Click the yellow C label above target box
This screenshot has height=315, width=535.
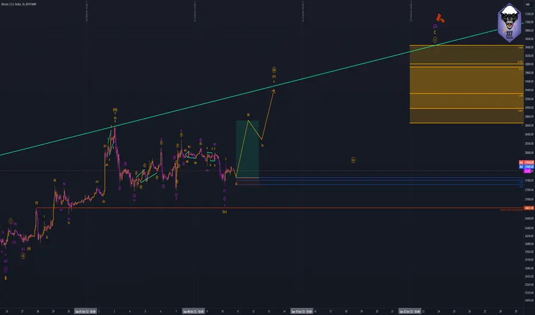click(x=435, y=32)
